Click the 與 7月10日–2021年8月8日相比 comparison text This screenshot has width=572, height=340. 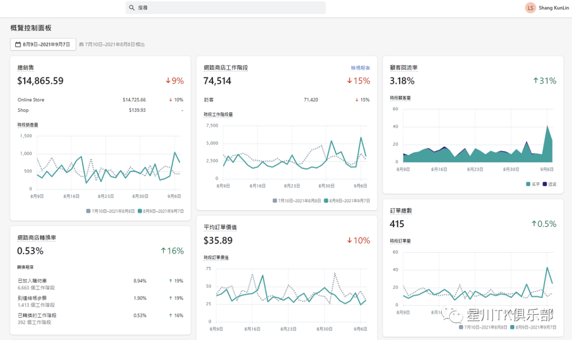(x=112, y=44)
